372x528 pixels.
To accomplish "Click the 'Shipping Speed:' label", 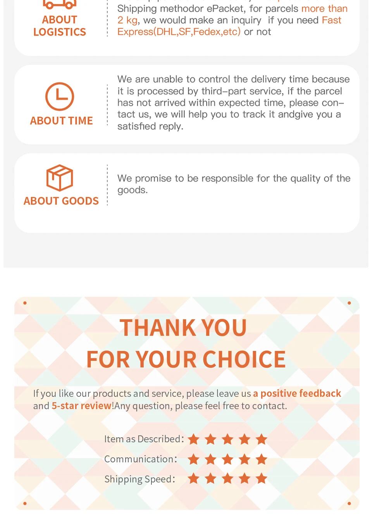I will 139,479.
